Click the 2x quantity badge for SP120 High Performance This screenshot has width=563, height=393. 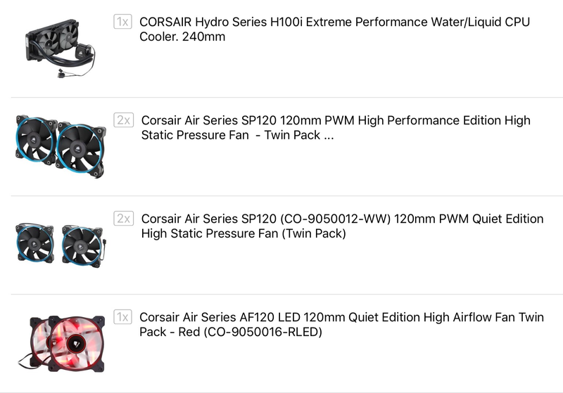click(124, 120)
